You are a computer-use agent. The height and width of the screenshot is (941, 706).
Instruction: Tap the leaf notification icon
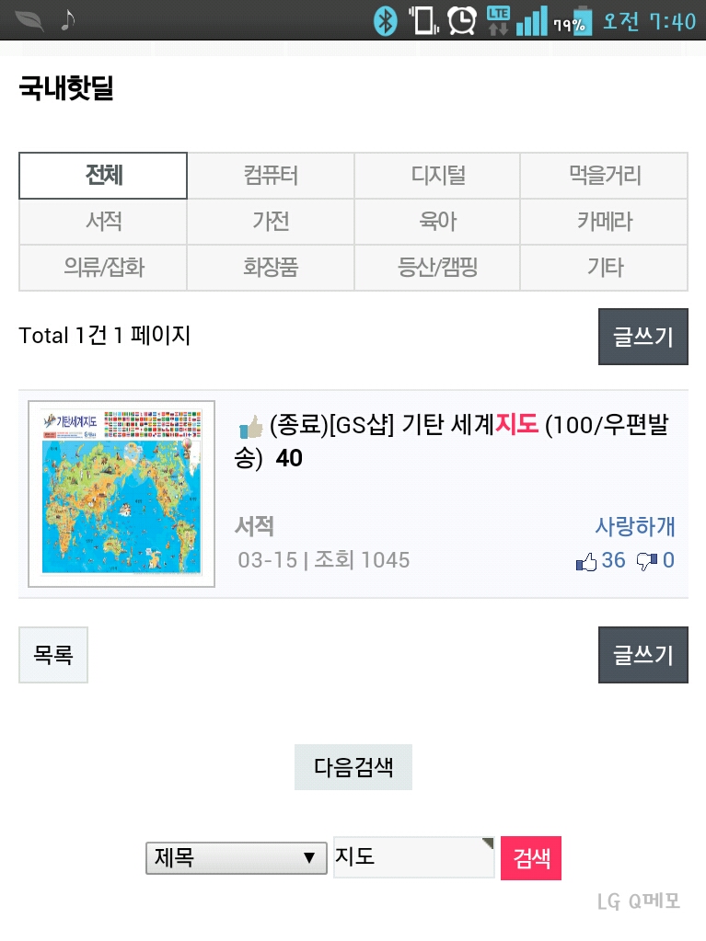click(x=29, y=20)
